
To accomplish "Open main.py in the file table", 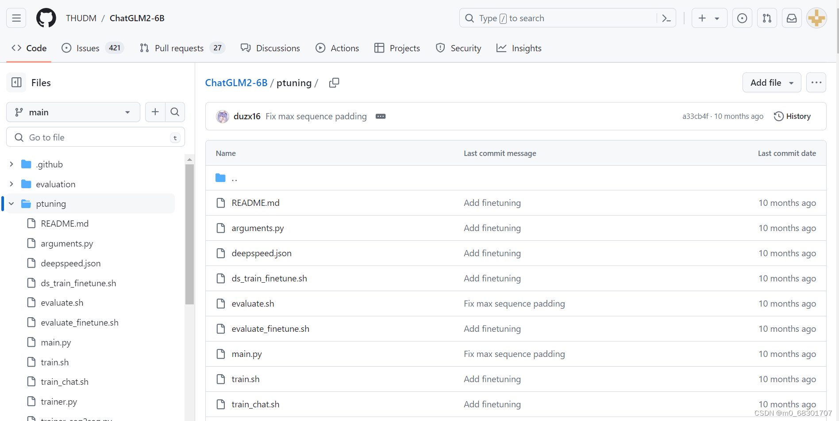I will [x=246, y=354].
